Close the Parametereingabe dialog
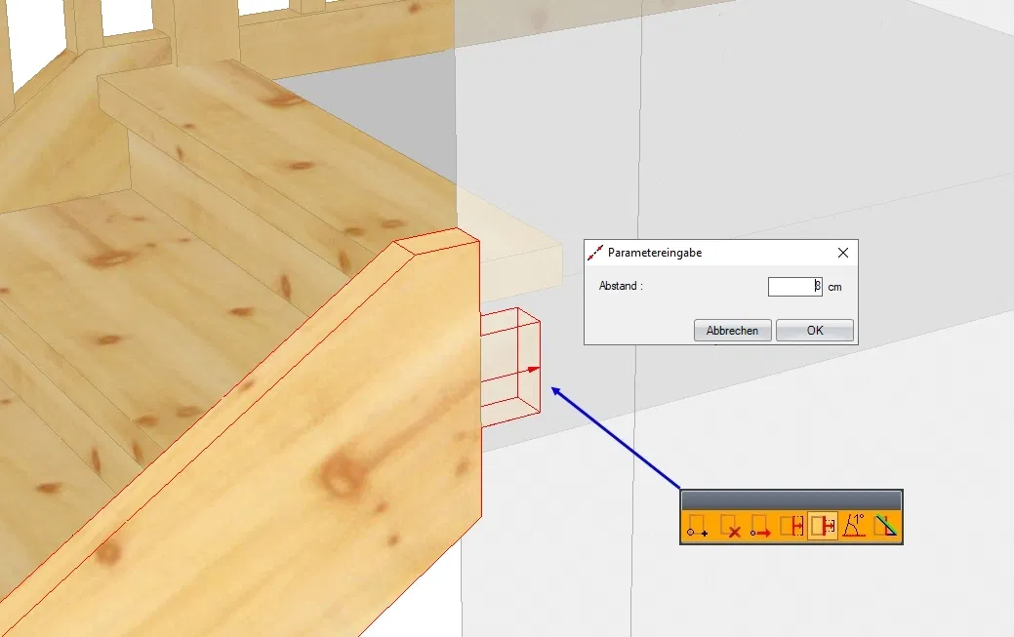1014x637 pixels. click(x=843, y=253)
